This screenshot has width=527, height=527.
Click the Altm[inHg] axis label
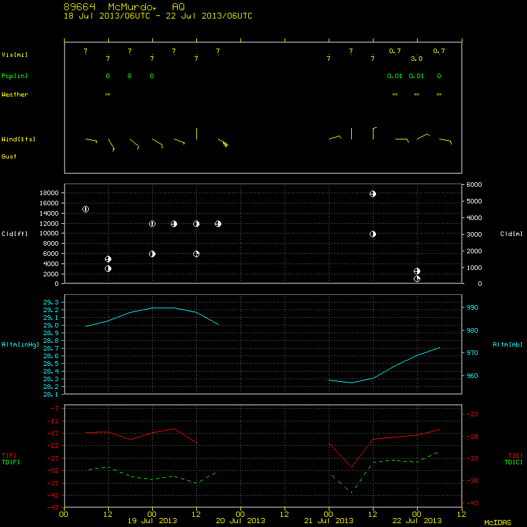point(20,345)
